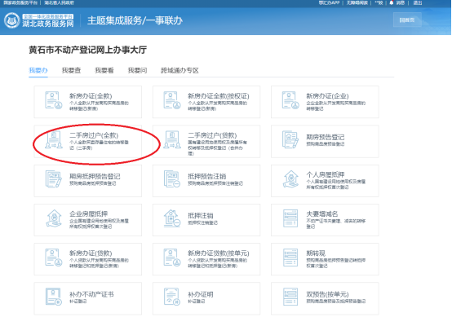Click the 新房办证(贷款) certificate icon
The width and height of the screenshot is (452, 317).
(54, 258)
